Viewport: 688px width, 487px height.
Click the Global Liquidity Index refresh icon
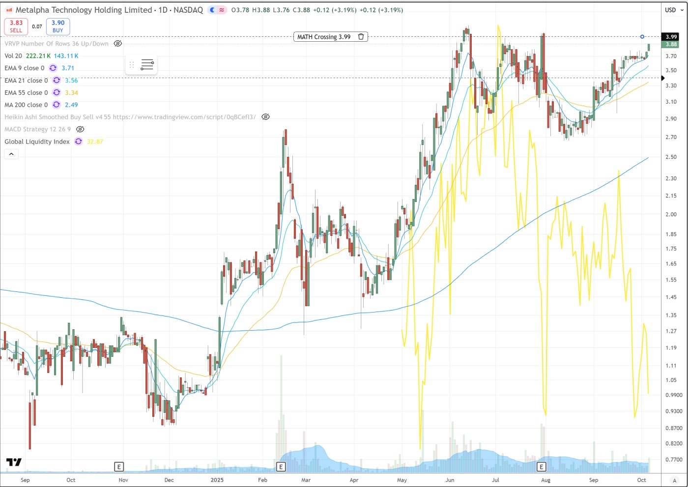(x=78, y=142)
